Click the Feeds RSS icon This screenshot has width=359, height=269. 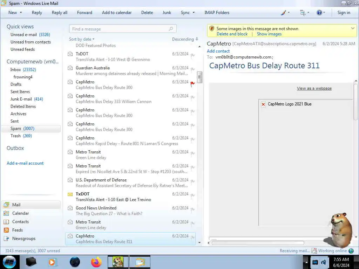(6, 230)
